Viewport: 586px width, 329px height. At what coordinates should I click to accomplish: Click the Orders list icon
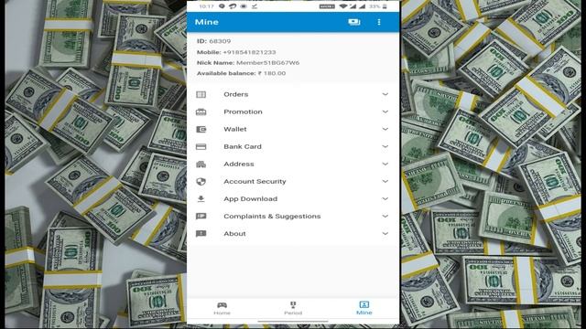tap(201, 94)
